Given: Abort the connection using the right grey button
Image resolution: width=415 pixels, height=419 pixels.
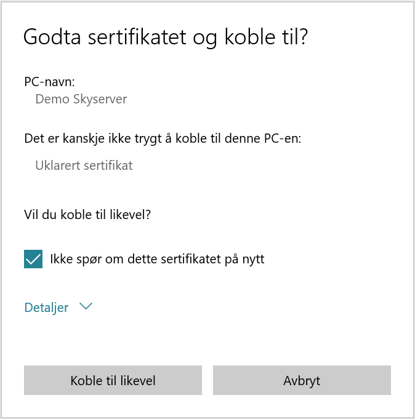Looking at the screenshot, I should click(x=302, y=380).
